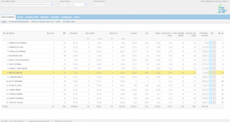Open the water meter indexes sub-menu link
Viewport: 230px width, 122px height.
46,21
